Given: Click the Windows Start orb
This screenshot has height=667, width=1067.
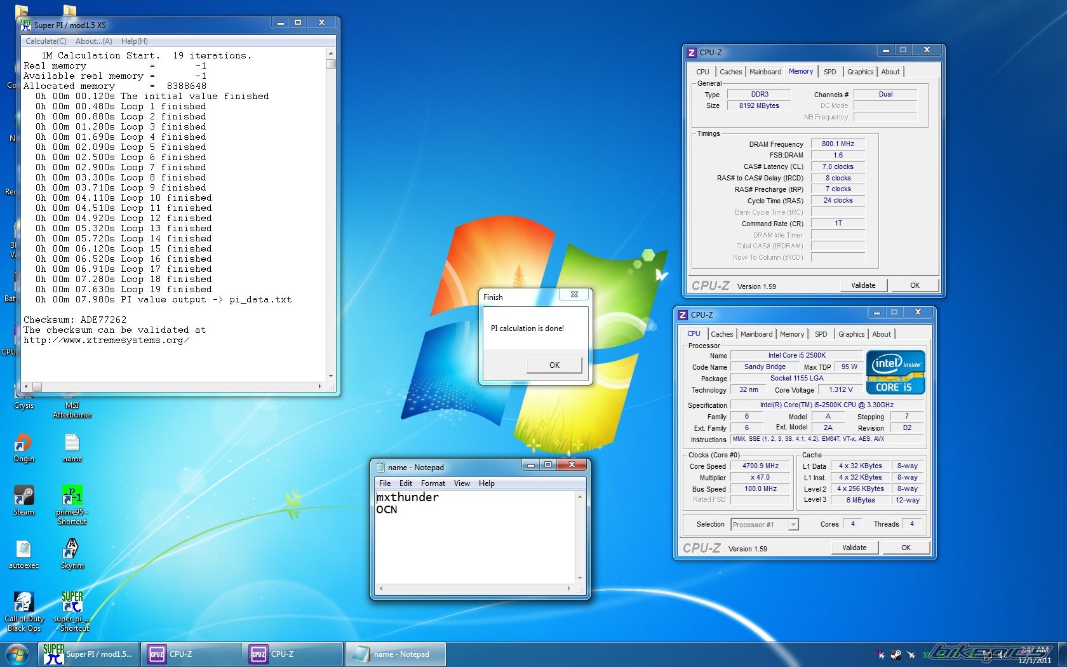Looking at the screenshot, I should pyautogui.click(x=17, y=654).
